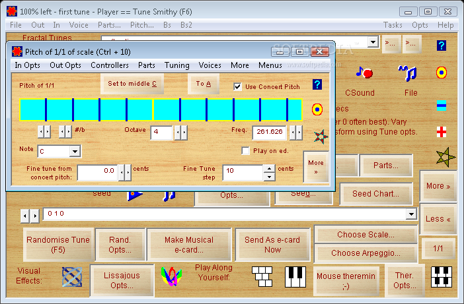Click the colorful Lissajous pattern icon

(171, 276)
